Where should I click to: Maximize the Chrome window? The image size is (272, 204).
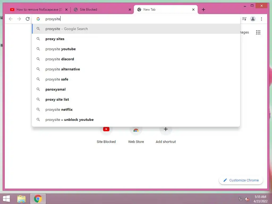click(252, 6)
